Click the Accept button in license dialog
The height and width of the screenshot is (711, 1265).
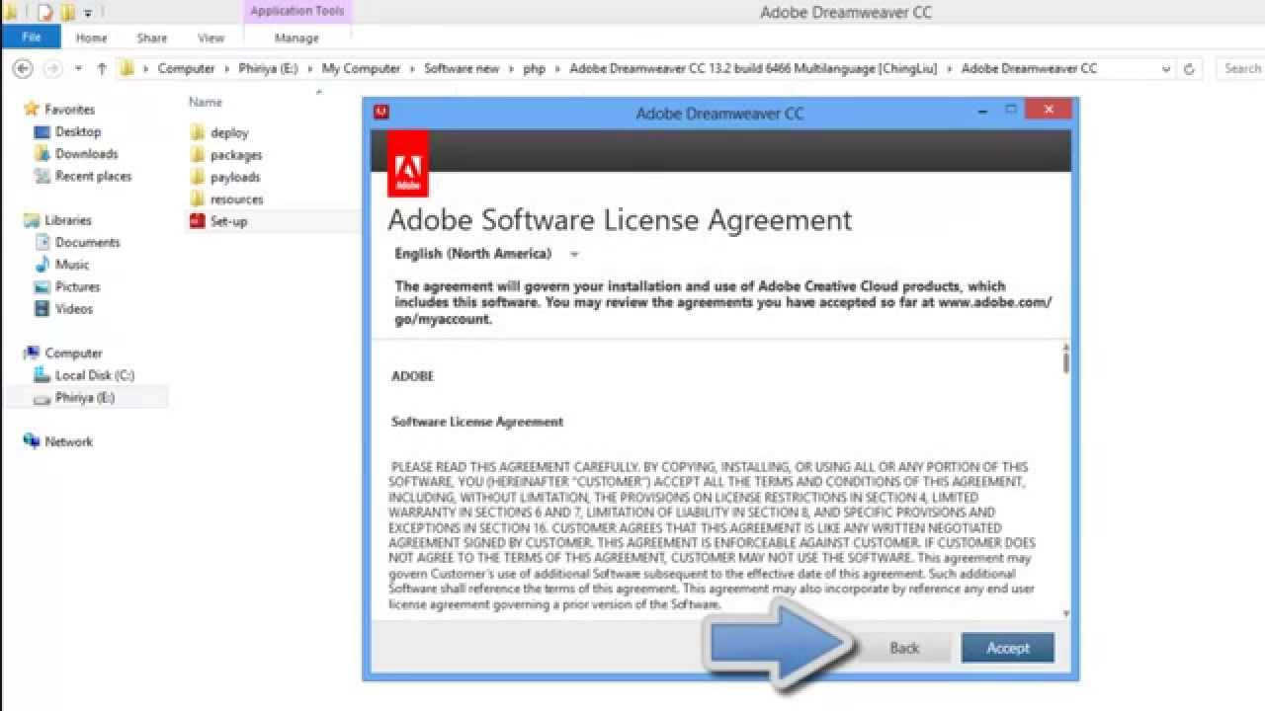(x=1007, y=648)
